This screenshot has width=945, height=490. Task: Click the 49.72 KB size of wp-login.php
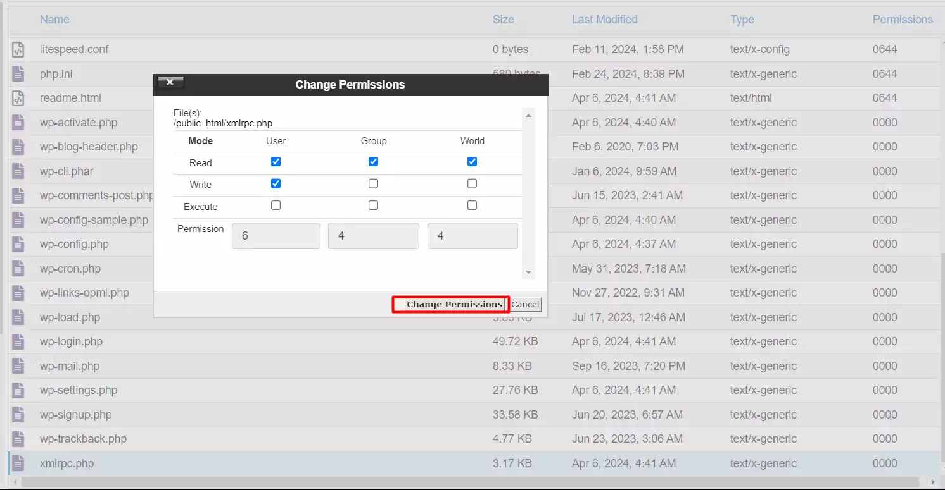point(516,341)
